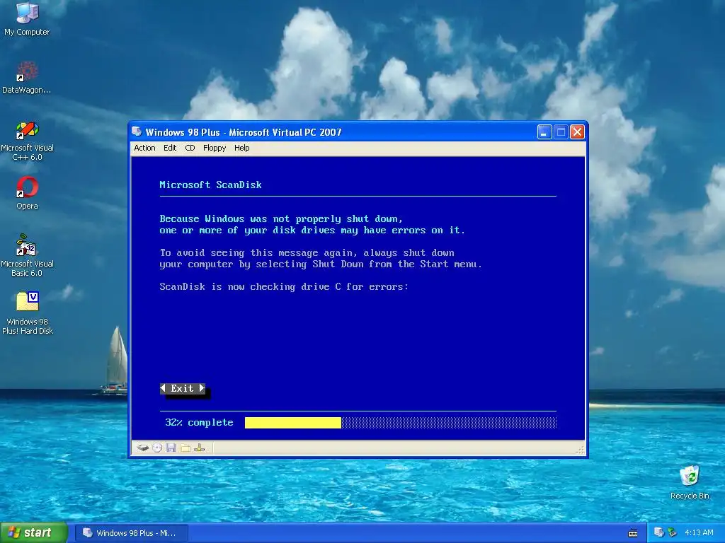
Task: Select the Microsoft Visual C++ 6.0 icon
Action: tap(27, 141)
